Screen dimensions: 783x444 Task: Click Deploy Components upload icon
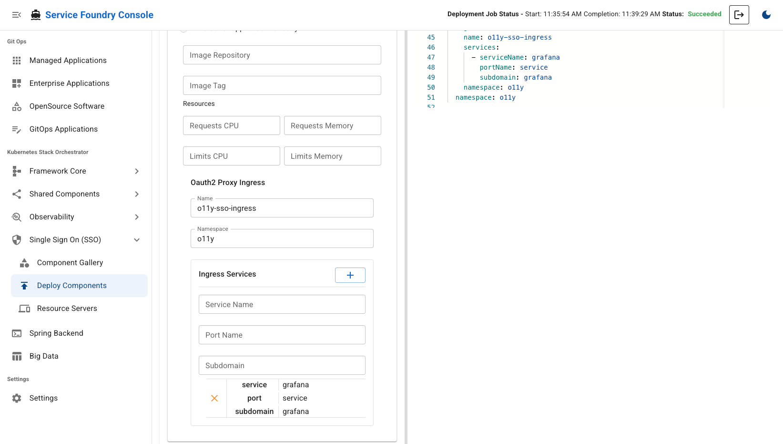(x=24, y=286)
